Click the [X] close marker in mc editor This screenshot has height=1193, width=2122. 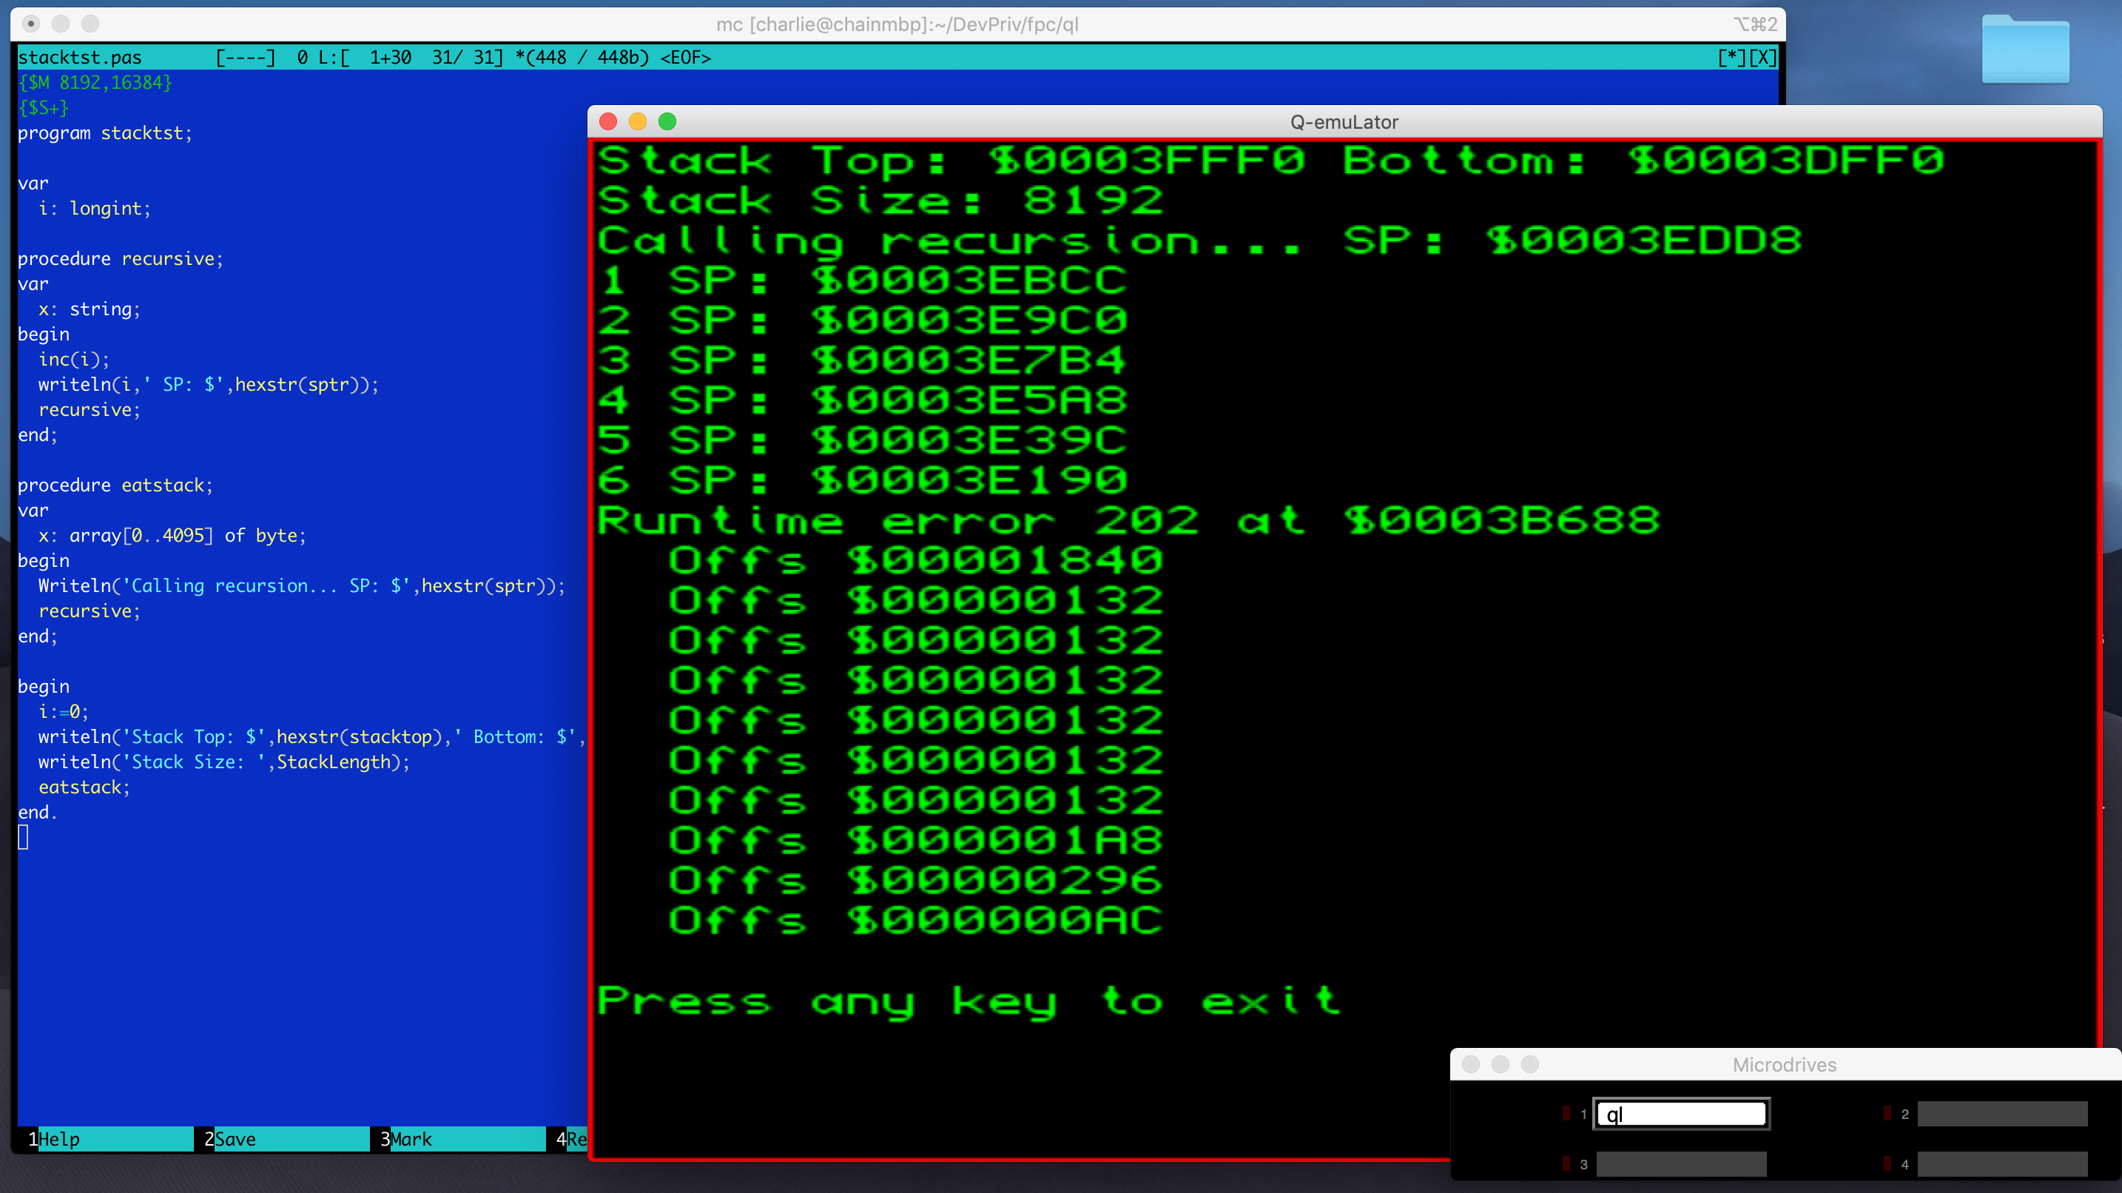1762,58
